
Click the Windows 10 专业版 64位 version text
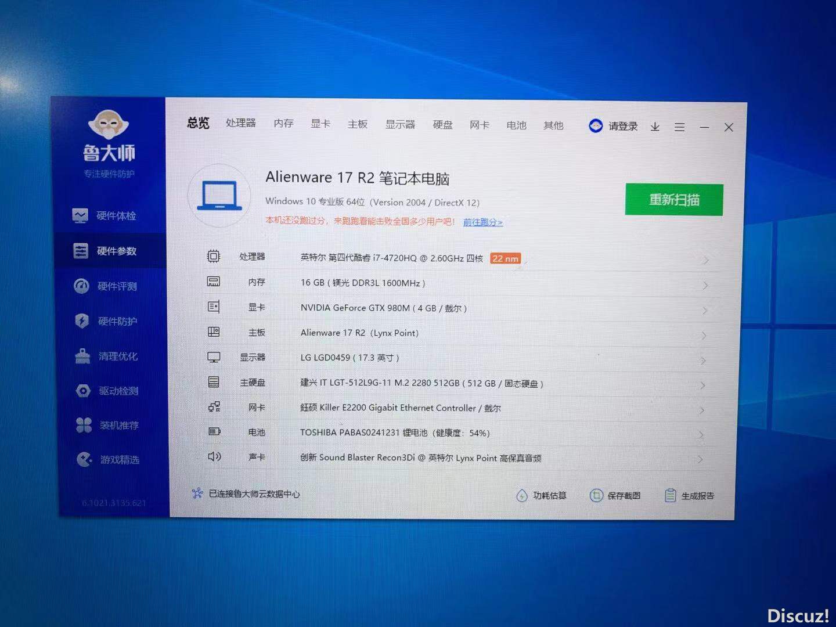click(373, 202)
